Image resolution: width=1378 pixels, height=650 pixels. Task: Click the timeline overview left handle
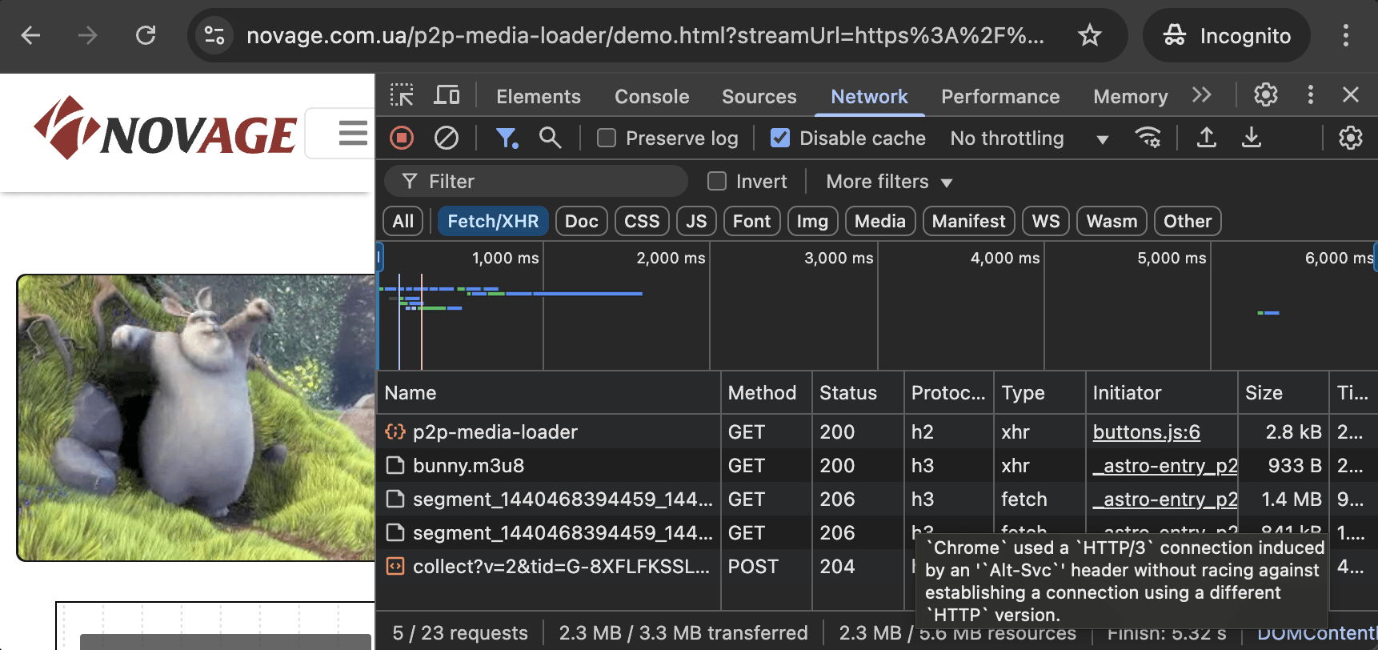click(x=380, y=258)
